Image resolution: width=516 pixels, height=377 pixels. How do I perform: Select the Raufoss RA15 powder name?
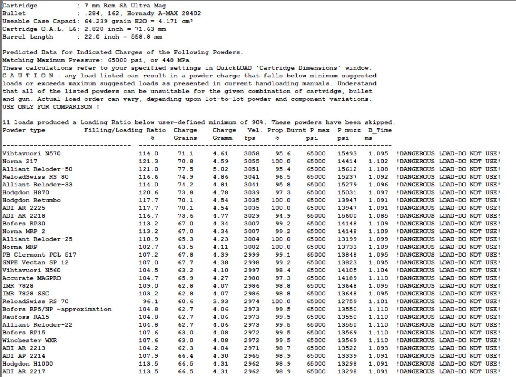point(26,317)
